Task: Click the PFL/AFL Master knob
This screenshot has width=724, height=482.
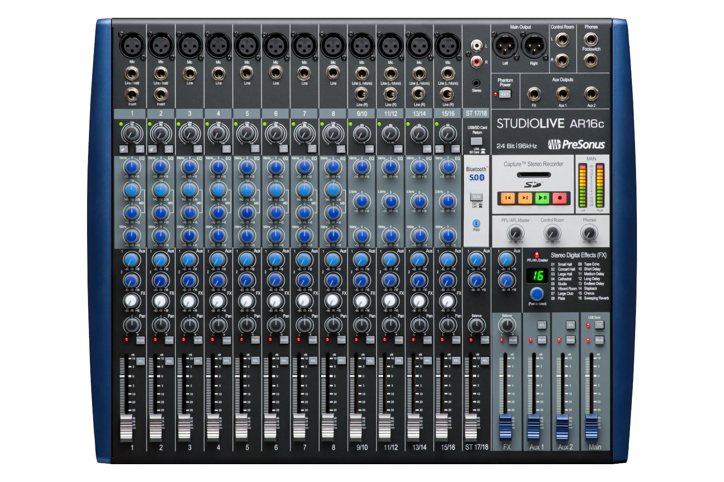Action: click(515, 233)
